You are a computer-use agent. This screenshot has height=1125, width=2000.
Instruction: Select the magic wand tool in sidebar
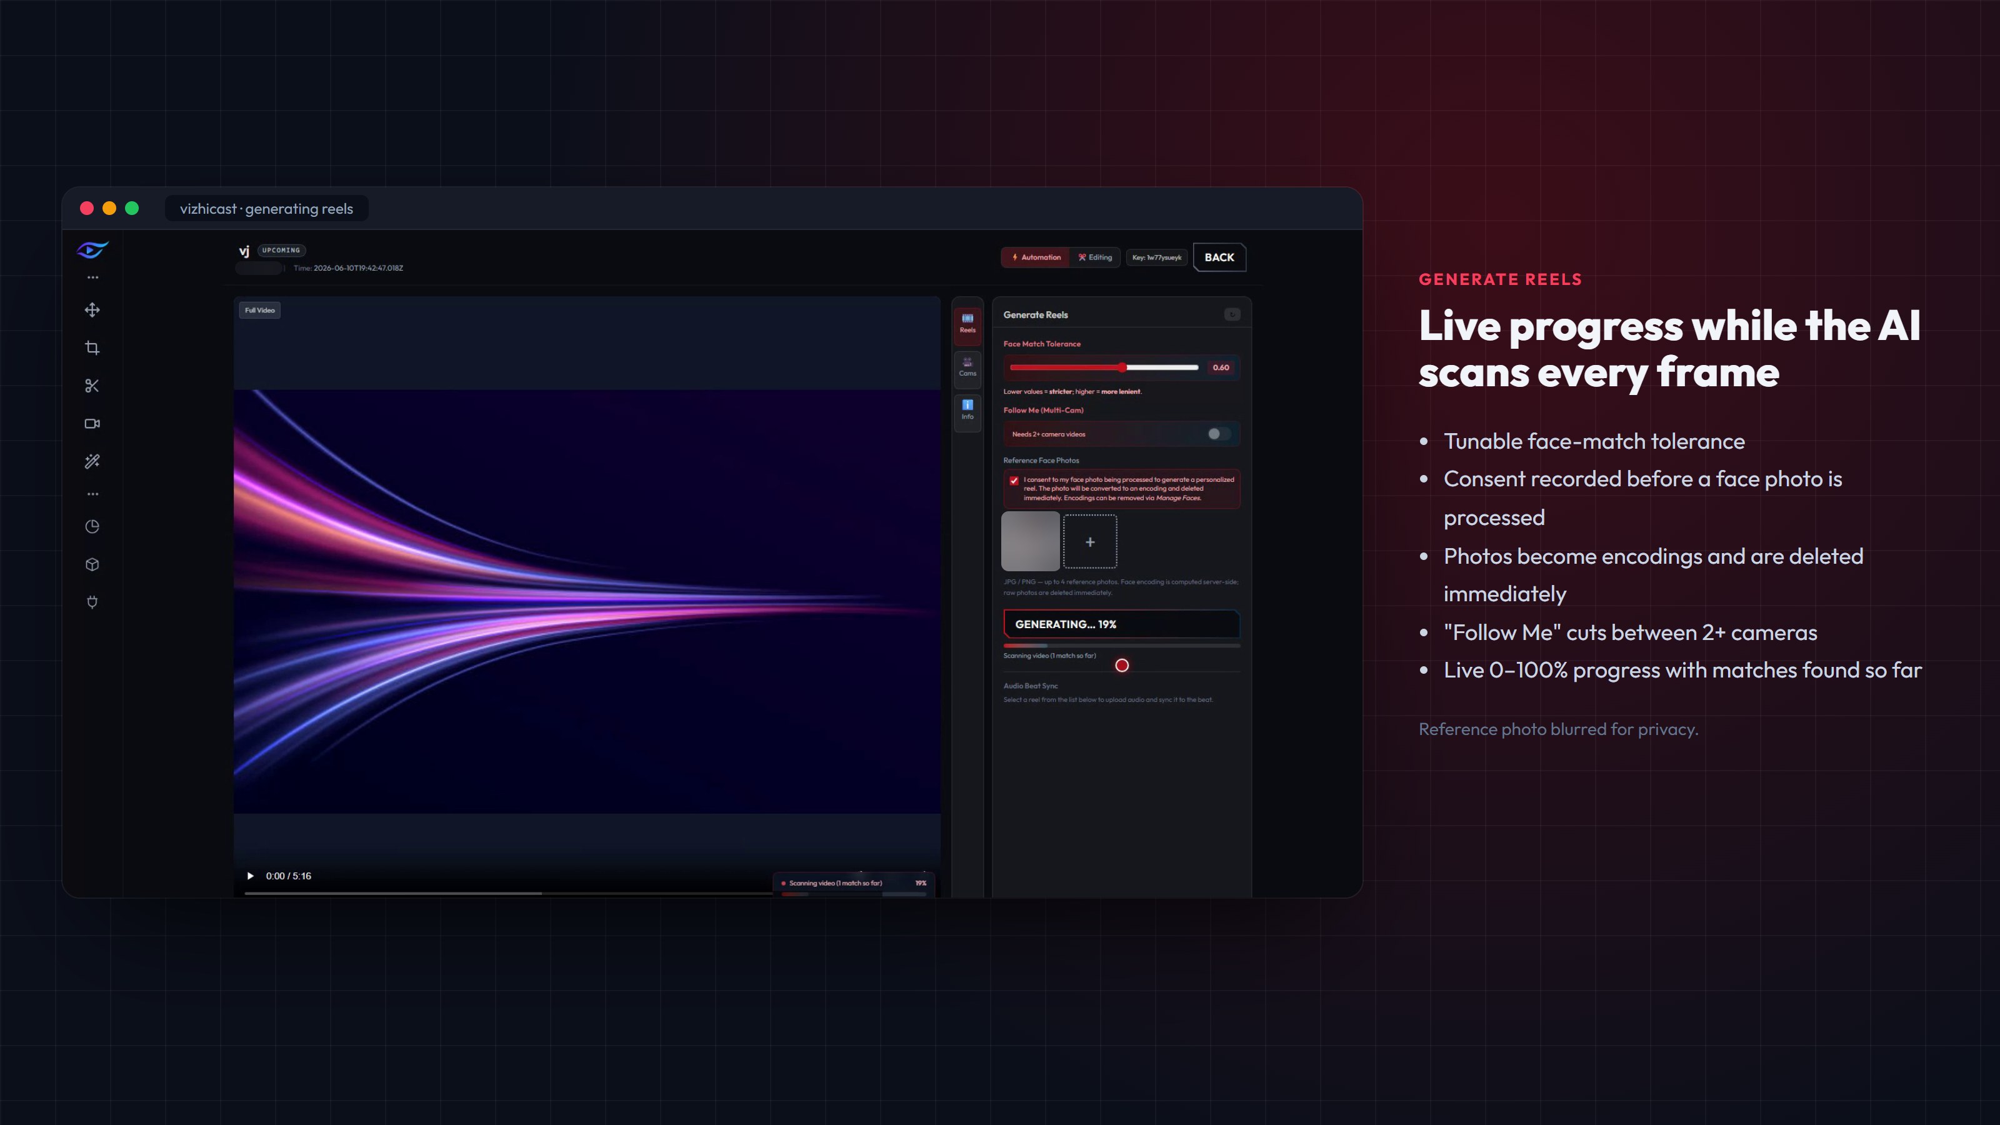[x=92, y=462]
